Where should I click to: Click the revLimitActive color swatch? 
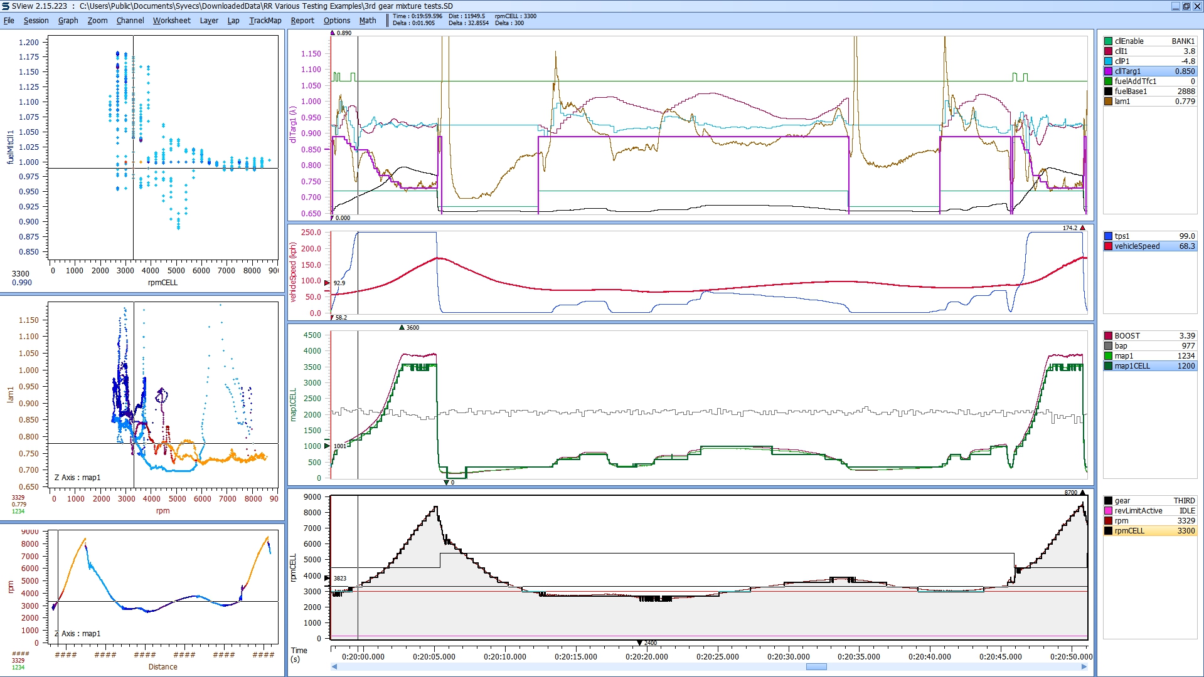(x=1109, y=511)
